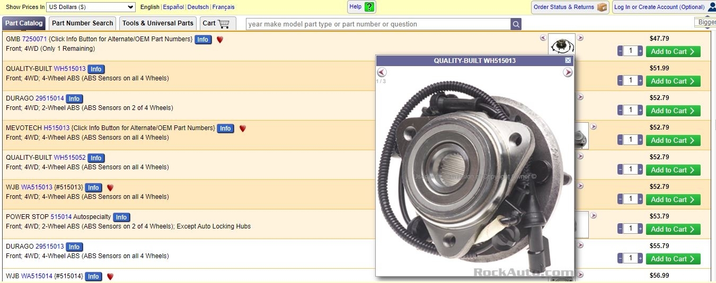Close the QUALITY-BUILT WH515013 image popup
716x283 pixels.
(568, 60)
